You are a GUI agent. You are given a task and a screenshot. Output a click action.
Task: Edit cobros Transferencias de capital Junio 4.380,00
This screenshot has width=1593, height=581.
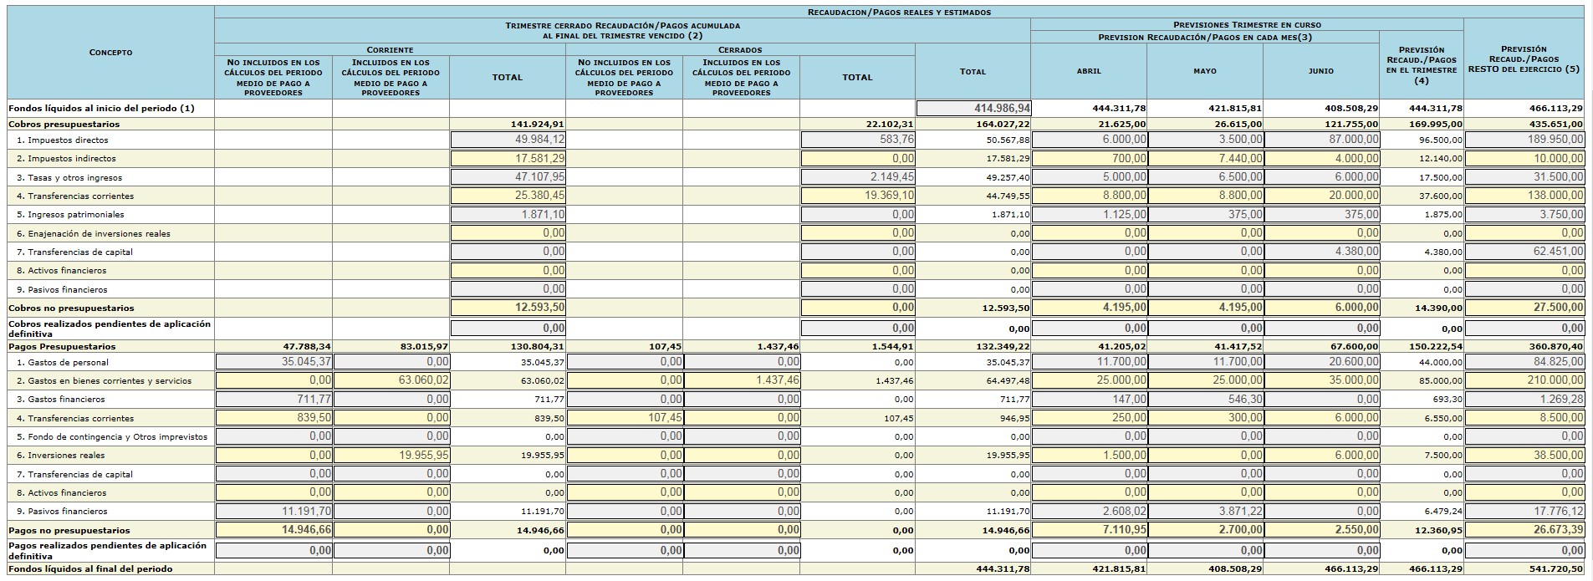point(1322,252)
